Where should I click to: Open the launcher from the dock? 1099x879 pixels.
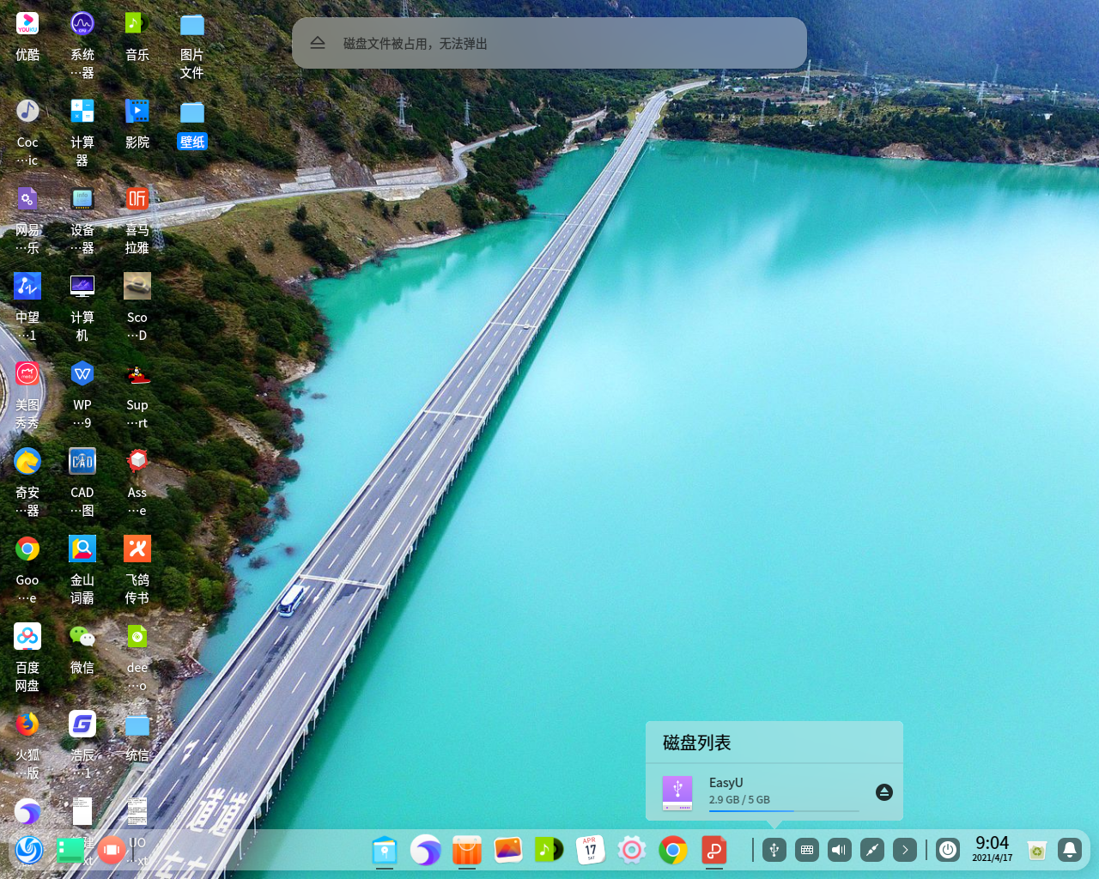coord(28,850)
